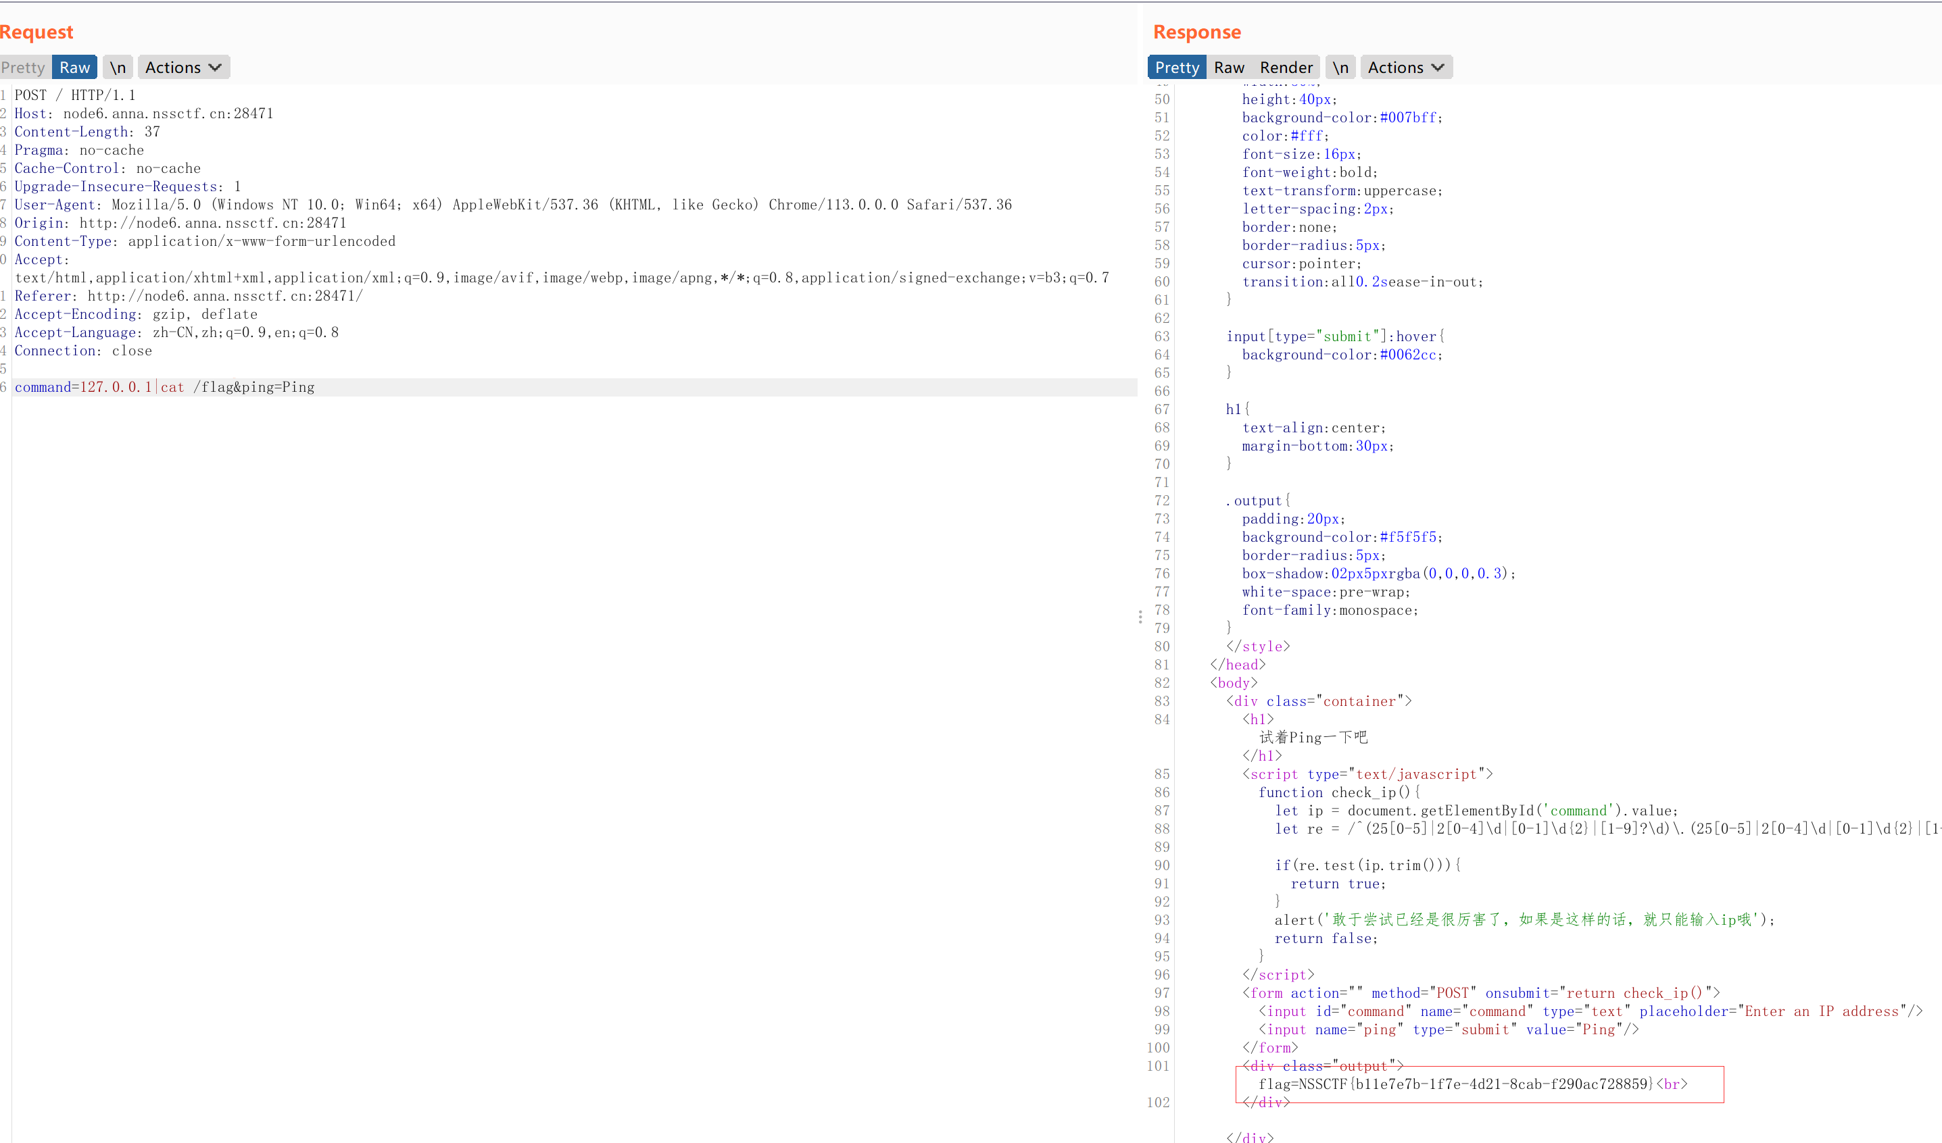This screenshot has width=1942, height=1143.
Task: Click the input id="command" response line
Action: click(x=1591, y=1012)
